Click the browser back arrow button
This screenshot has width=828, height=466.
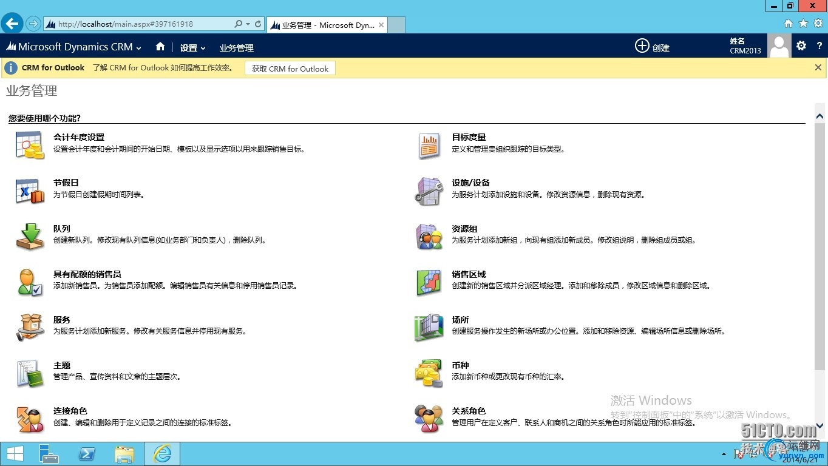(x=12, y=24)
